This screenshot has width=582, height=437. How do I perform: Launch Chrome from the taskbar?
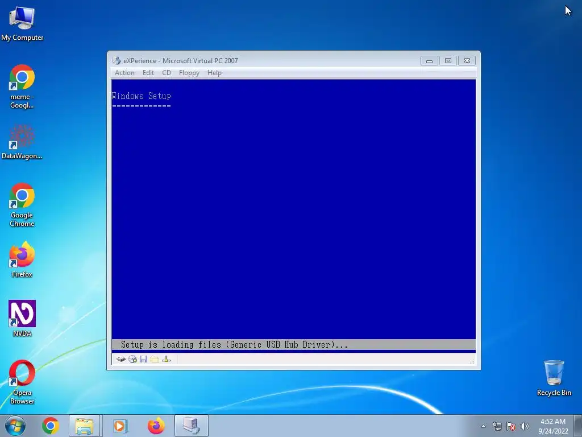coord(51,426)
